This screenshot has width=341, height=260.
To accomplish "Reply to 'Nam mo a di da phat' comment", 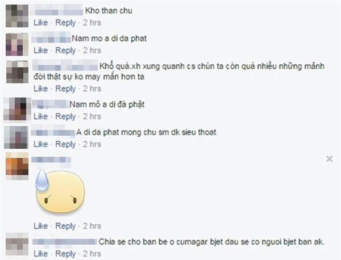I will coord(65,51).
